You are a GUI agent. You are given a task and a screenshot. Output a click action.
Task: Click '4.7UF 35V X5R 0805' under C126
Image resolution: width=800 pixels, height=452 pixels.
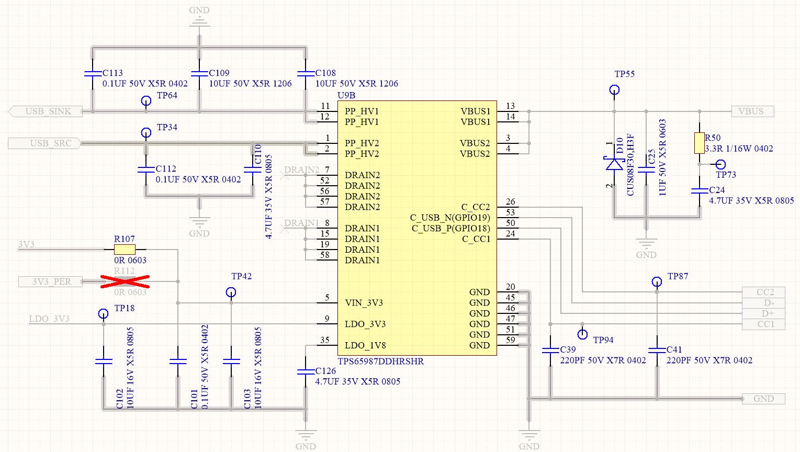tap(358, 381)
